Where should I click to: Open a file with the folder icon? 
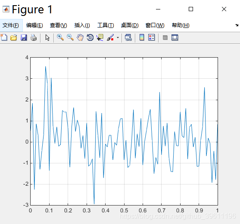pos(14,37)
